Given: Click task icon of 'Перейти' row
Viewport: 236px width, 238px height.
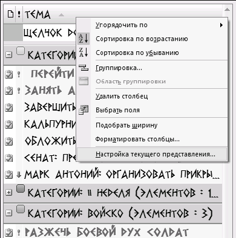Looking at the screenshot, I should click(x=8, y=74).
